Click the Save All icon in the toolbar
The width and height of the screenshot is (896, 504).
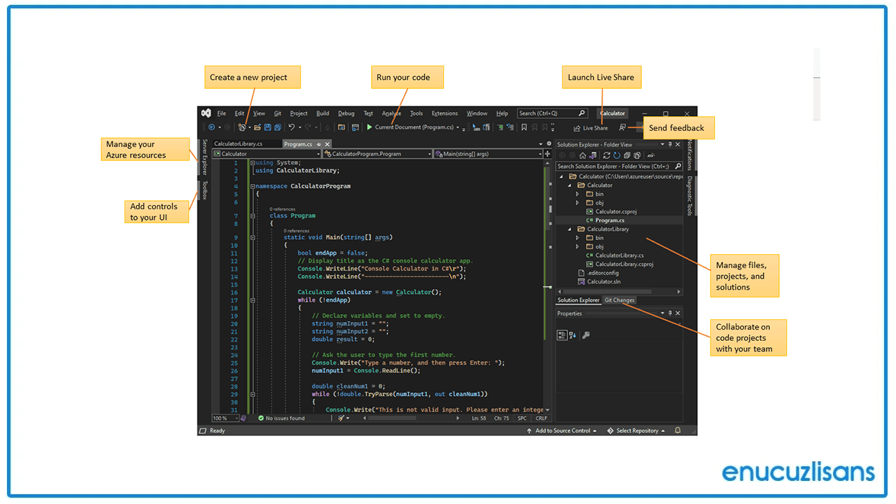point(278,127)
